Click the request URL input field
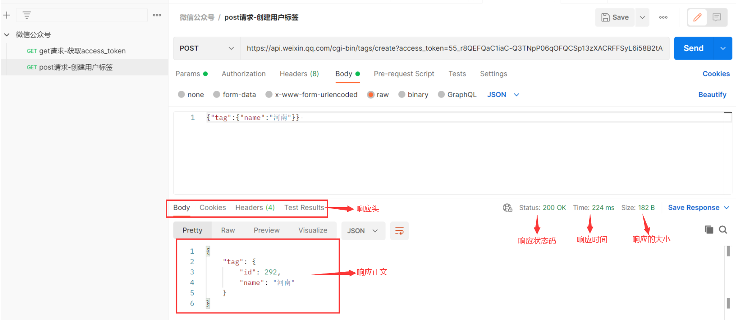 (x=455, y=48)
